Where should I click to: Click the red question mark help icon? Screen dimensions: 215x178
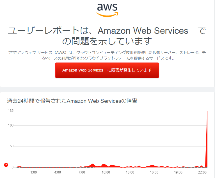pyautogui.click(x=6, y=165)
